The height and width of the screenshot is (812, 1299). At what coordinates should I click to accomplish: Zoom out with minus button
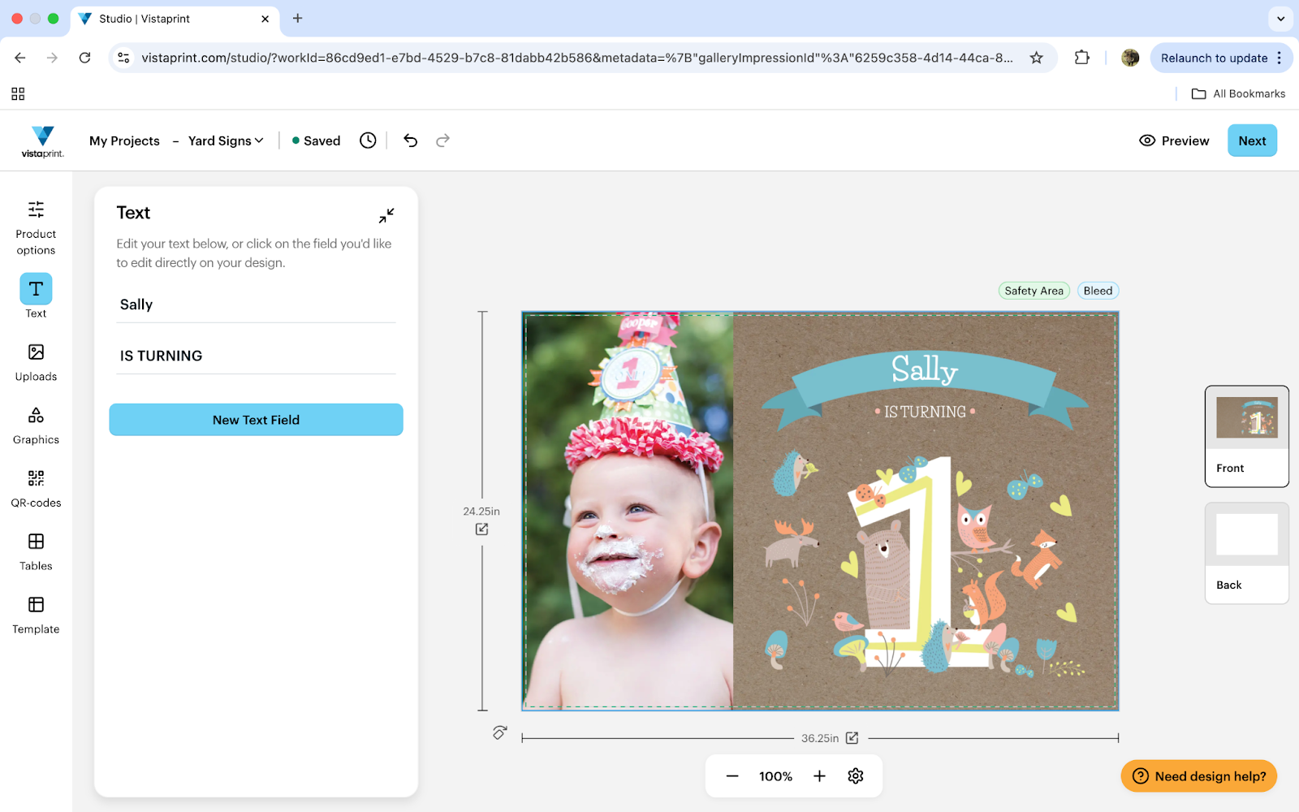point(732,776)
